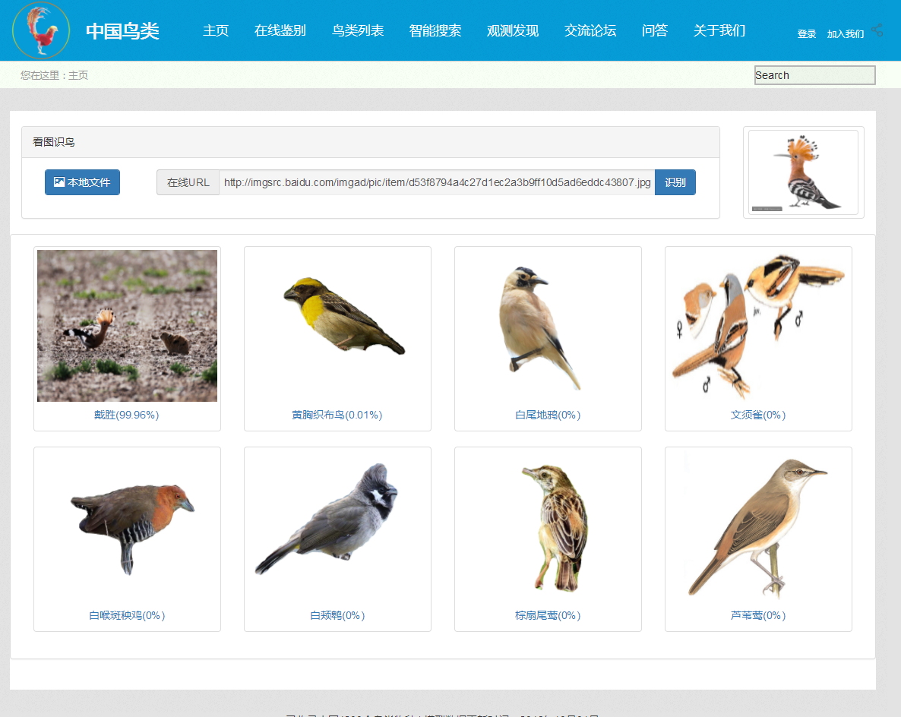901x717 pixels.
Task: Select 交流论坛 in the top navigation
Action: tap(590, 30)
